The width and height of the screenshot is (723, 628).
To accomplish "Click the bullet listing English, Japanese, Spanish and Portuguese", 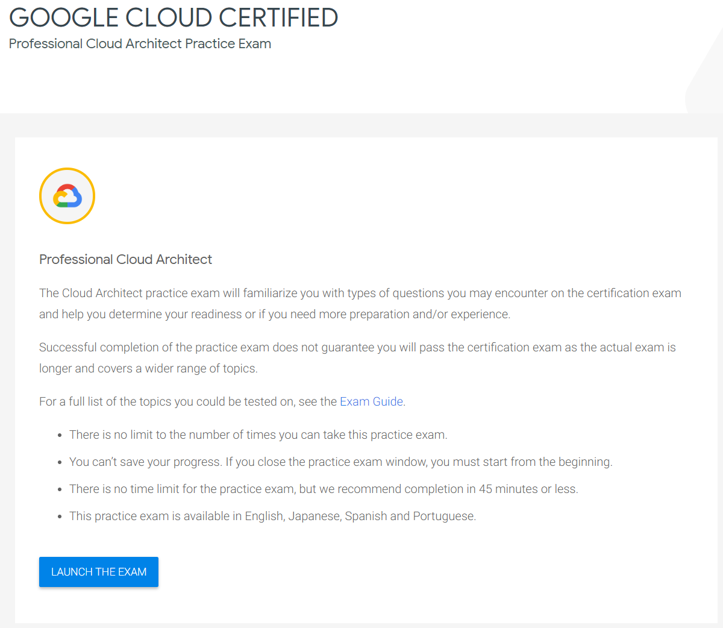I will [272, 516].
